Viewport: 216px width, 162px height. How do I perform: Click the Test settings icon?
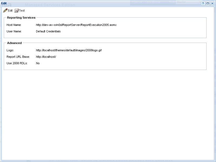[16, 11]
